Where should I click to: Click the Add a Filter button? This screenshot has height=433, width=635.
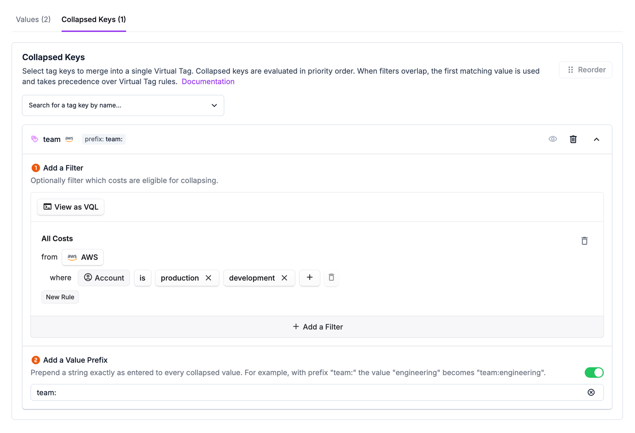click(x=317, y=327)
